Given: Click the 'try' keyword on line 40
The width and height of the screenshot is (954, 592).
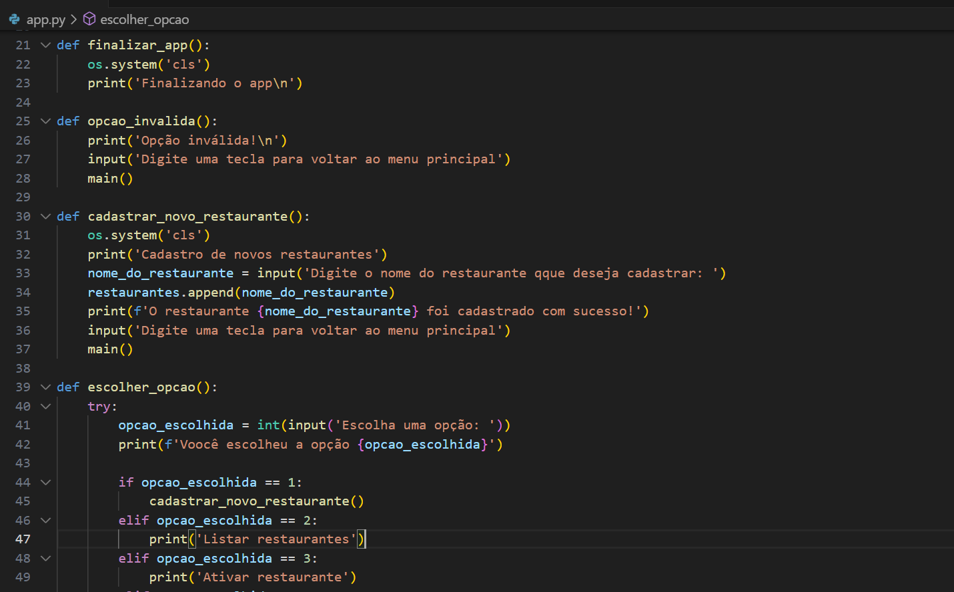Looking at the screenshot, I should pyautogui.click(x=99, y=406).
